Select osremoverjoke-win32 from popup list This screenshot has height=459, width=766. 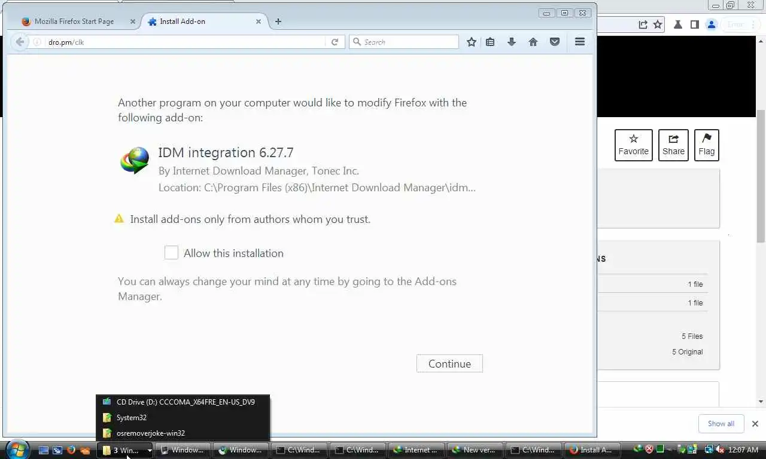[183, 433]
